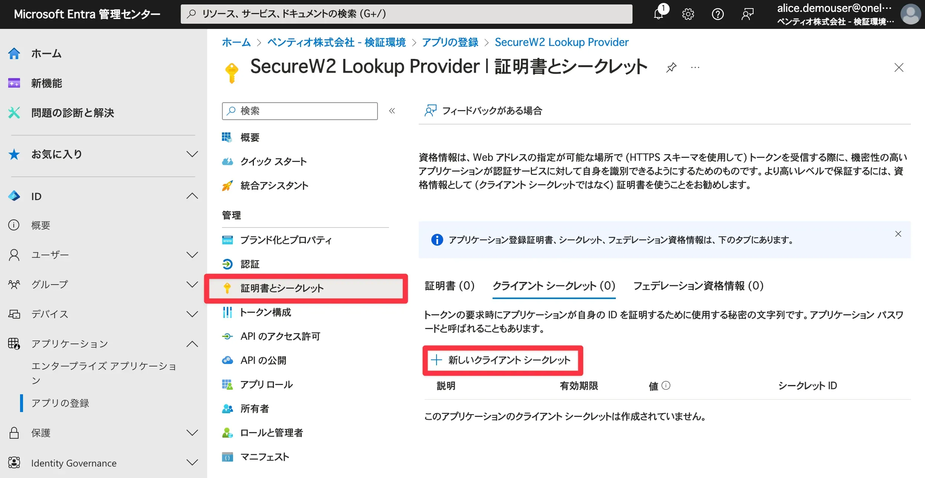
Task: Expand the お気に入り favorites section
Action: coord(192,154)
